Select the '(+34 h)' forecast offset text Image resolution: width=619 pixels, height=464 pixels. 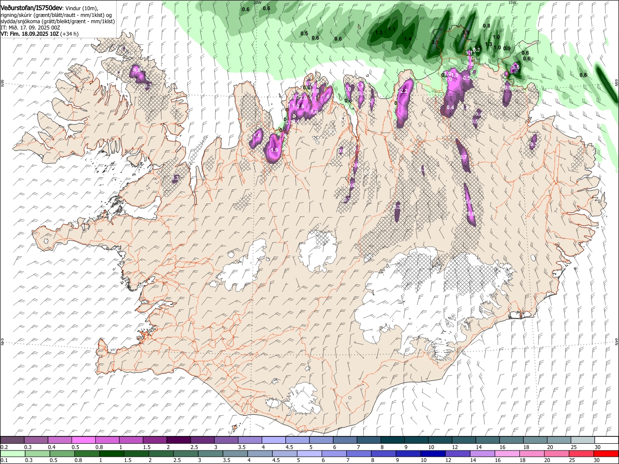point(70,34)
